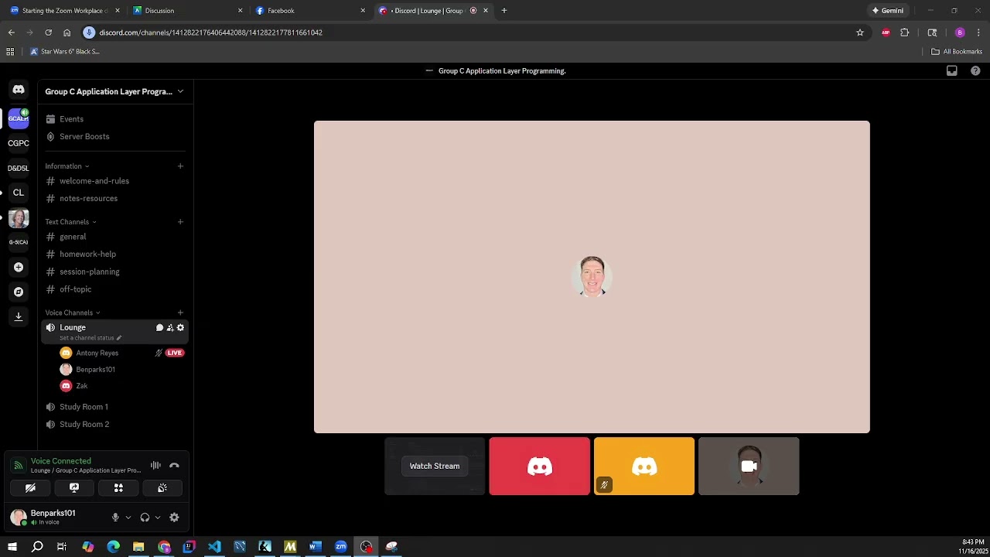The image size is (990, 557).
Task: Collapse the Text Channels category
Action: coord(71,222)
